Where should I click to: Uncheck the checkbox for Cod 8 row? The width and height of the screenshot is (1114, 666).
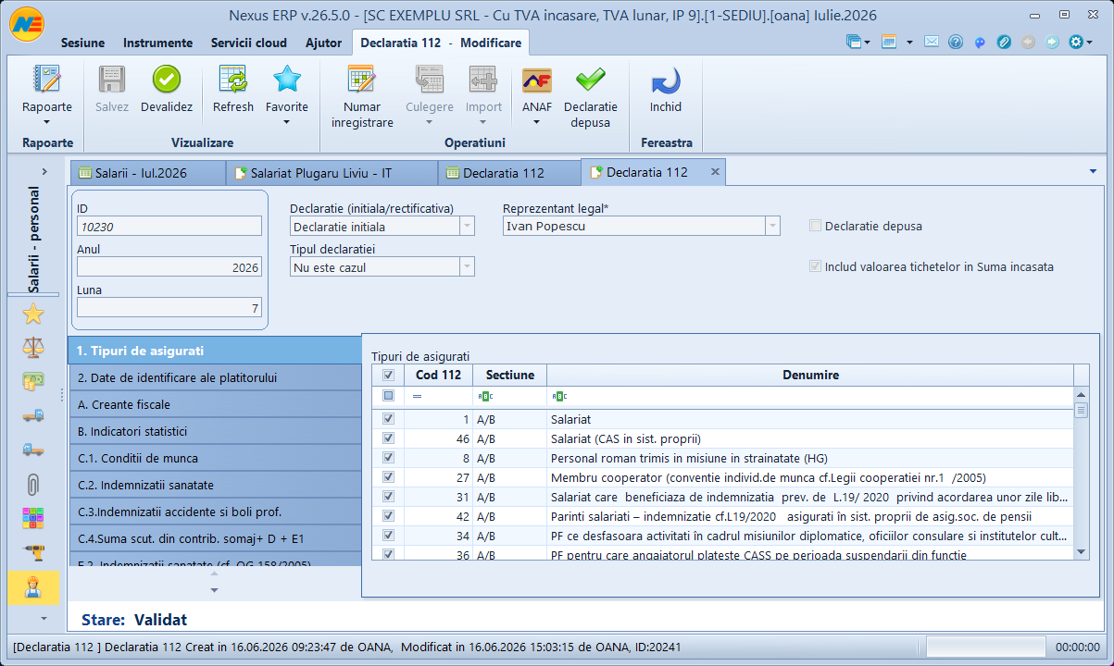389,458
